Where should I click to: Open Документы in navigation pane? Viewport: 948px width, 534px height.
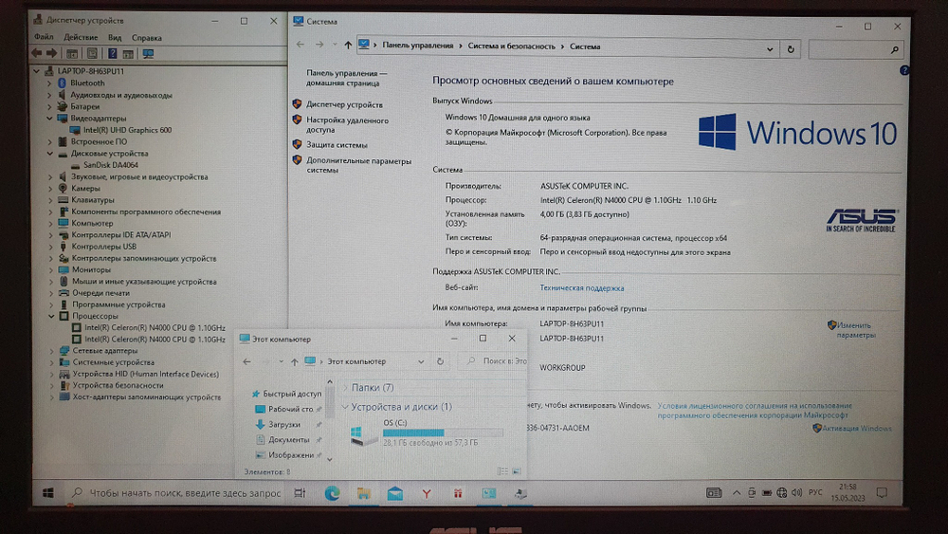(289, 440)
